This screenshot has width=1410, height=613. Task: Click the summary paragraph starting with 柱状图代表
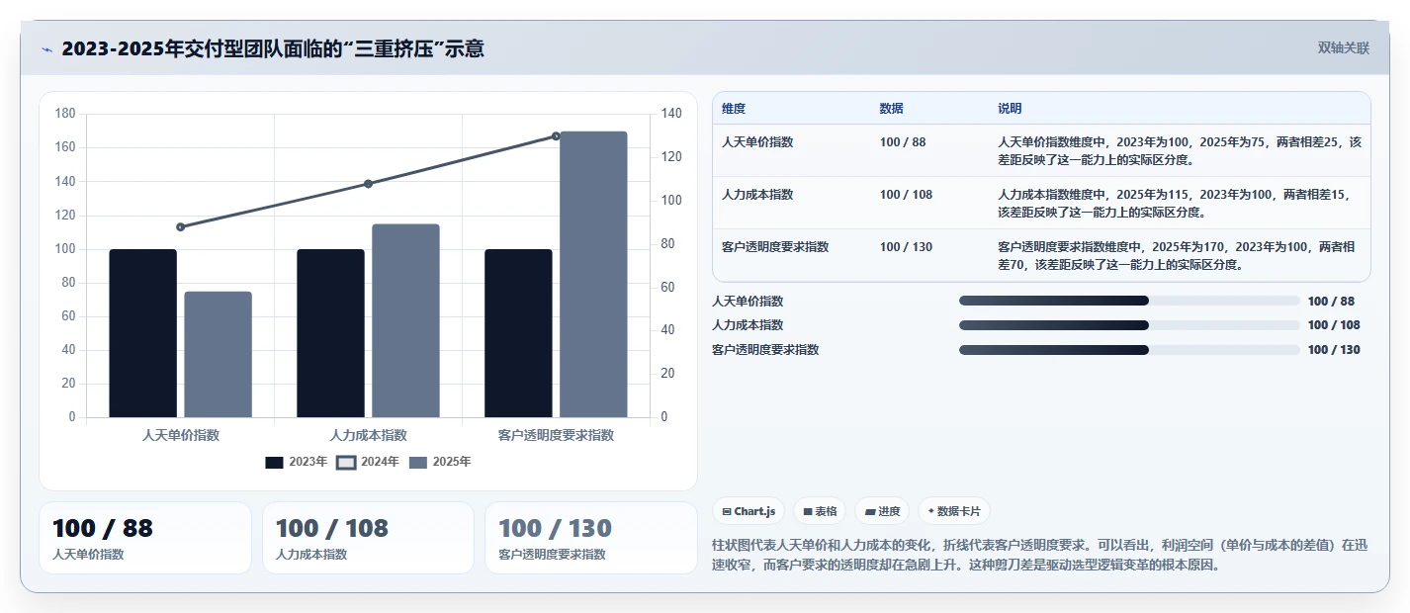[1039, 556]
